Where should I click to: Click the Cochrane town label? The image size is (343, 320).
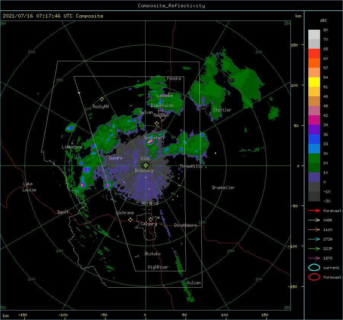pos(125,213)
